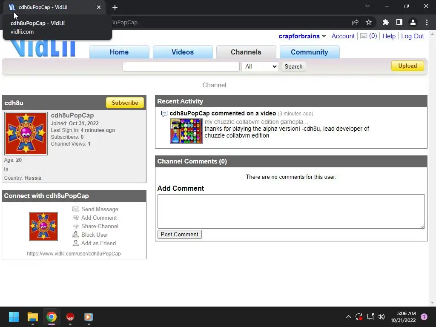Expand Chrome tab search chevron
Screen dimensions: 436x327
click(367, 6)
